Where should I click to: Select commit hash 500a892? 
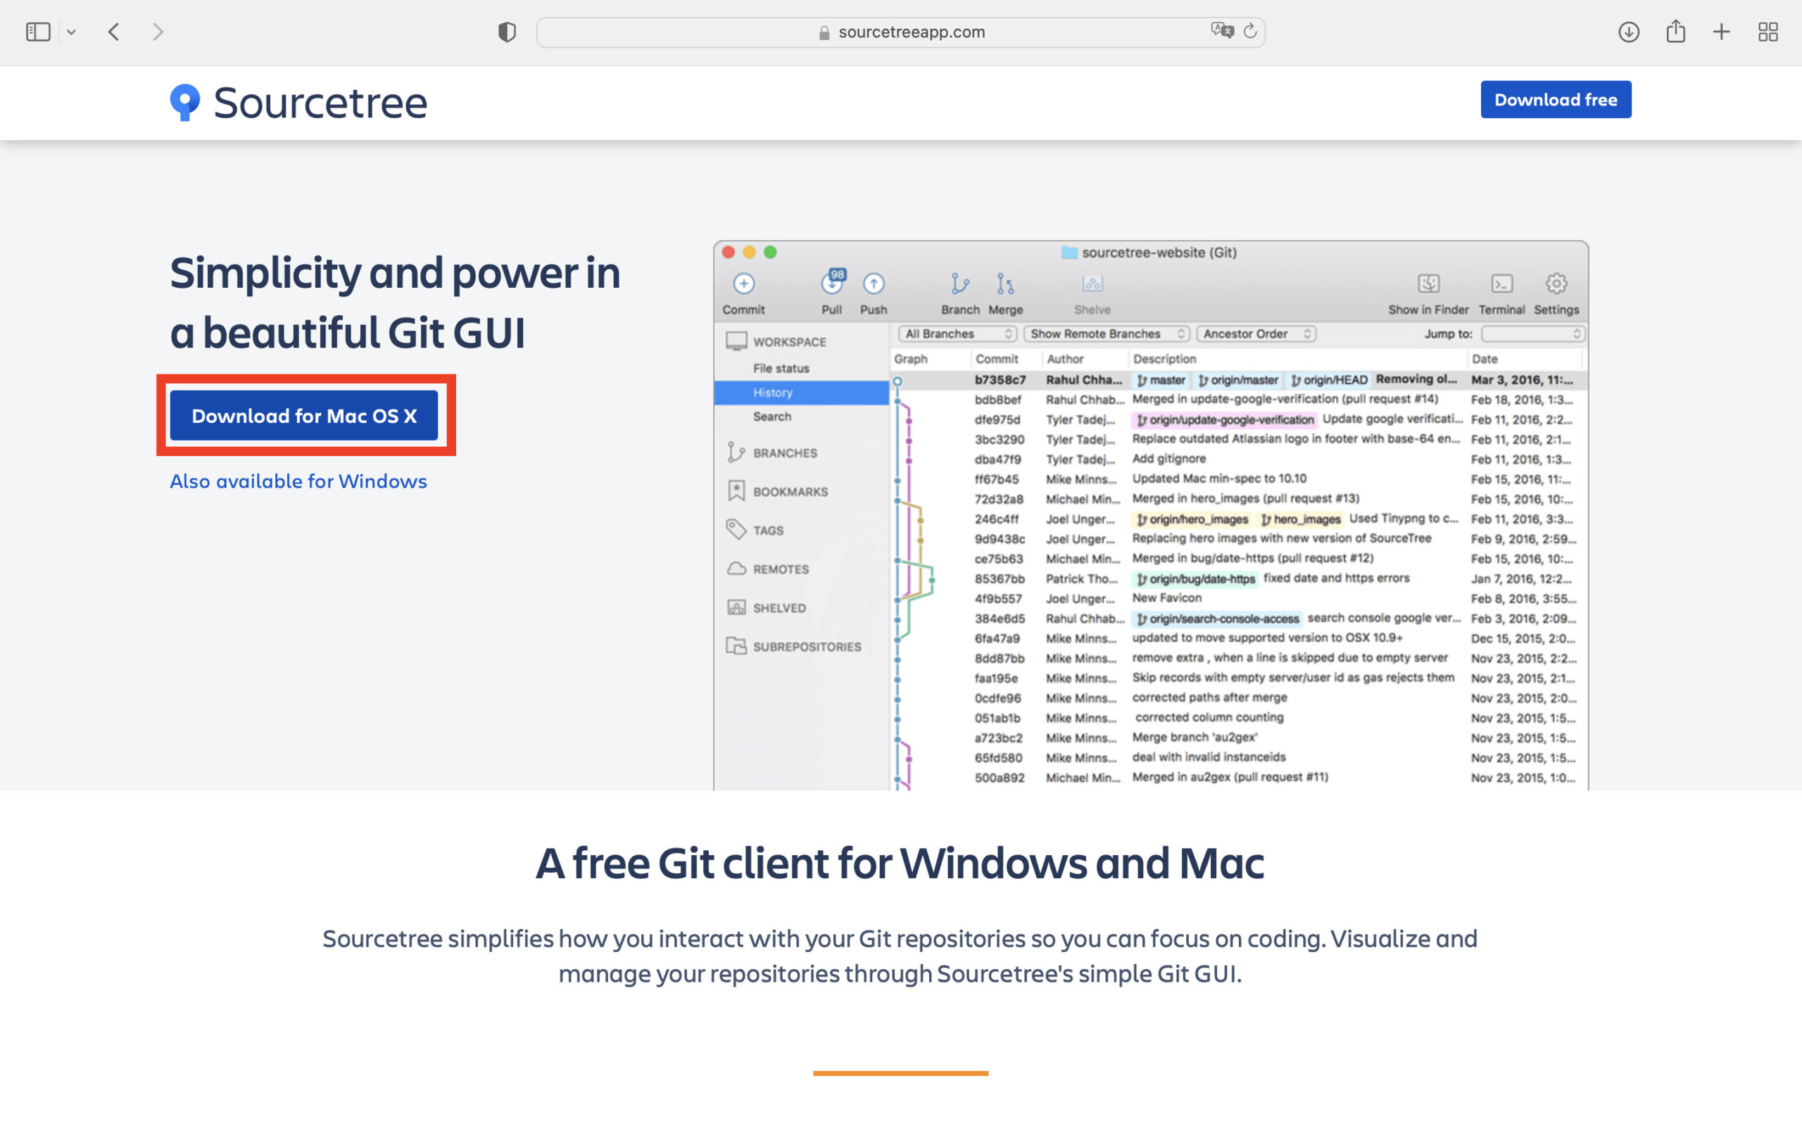point(999,778)
